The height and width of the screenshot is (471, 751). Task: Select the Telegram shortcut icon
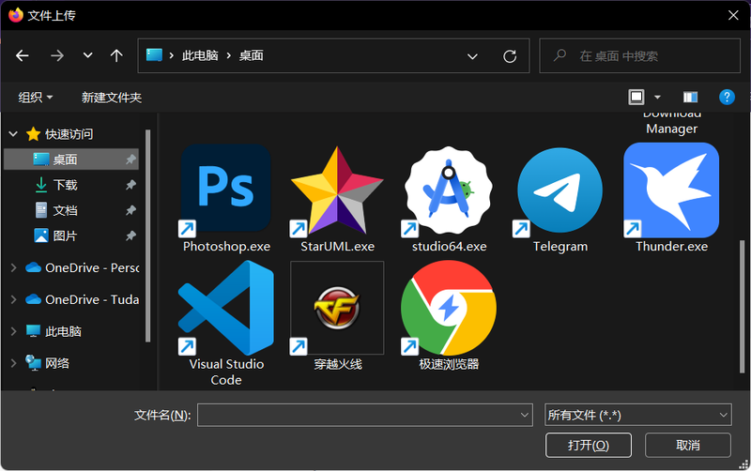pyautogui.click(x=559, y=190)
